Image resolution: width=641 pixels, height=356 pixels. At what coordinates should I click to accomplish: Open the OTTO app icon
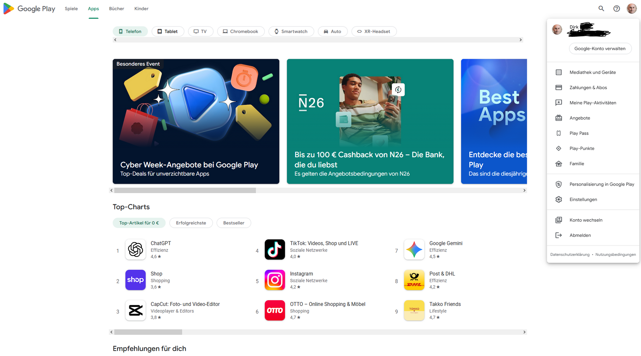pos(274,310)
